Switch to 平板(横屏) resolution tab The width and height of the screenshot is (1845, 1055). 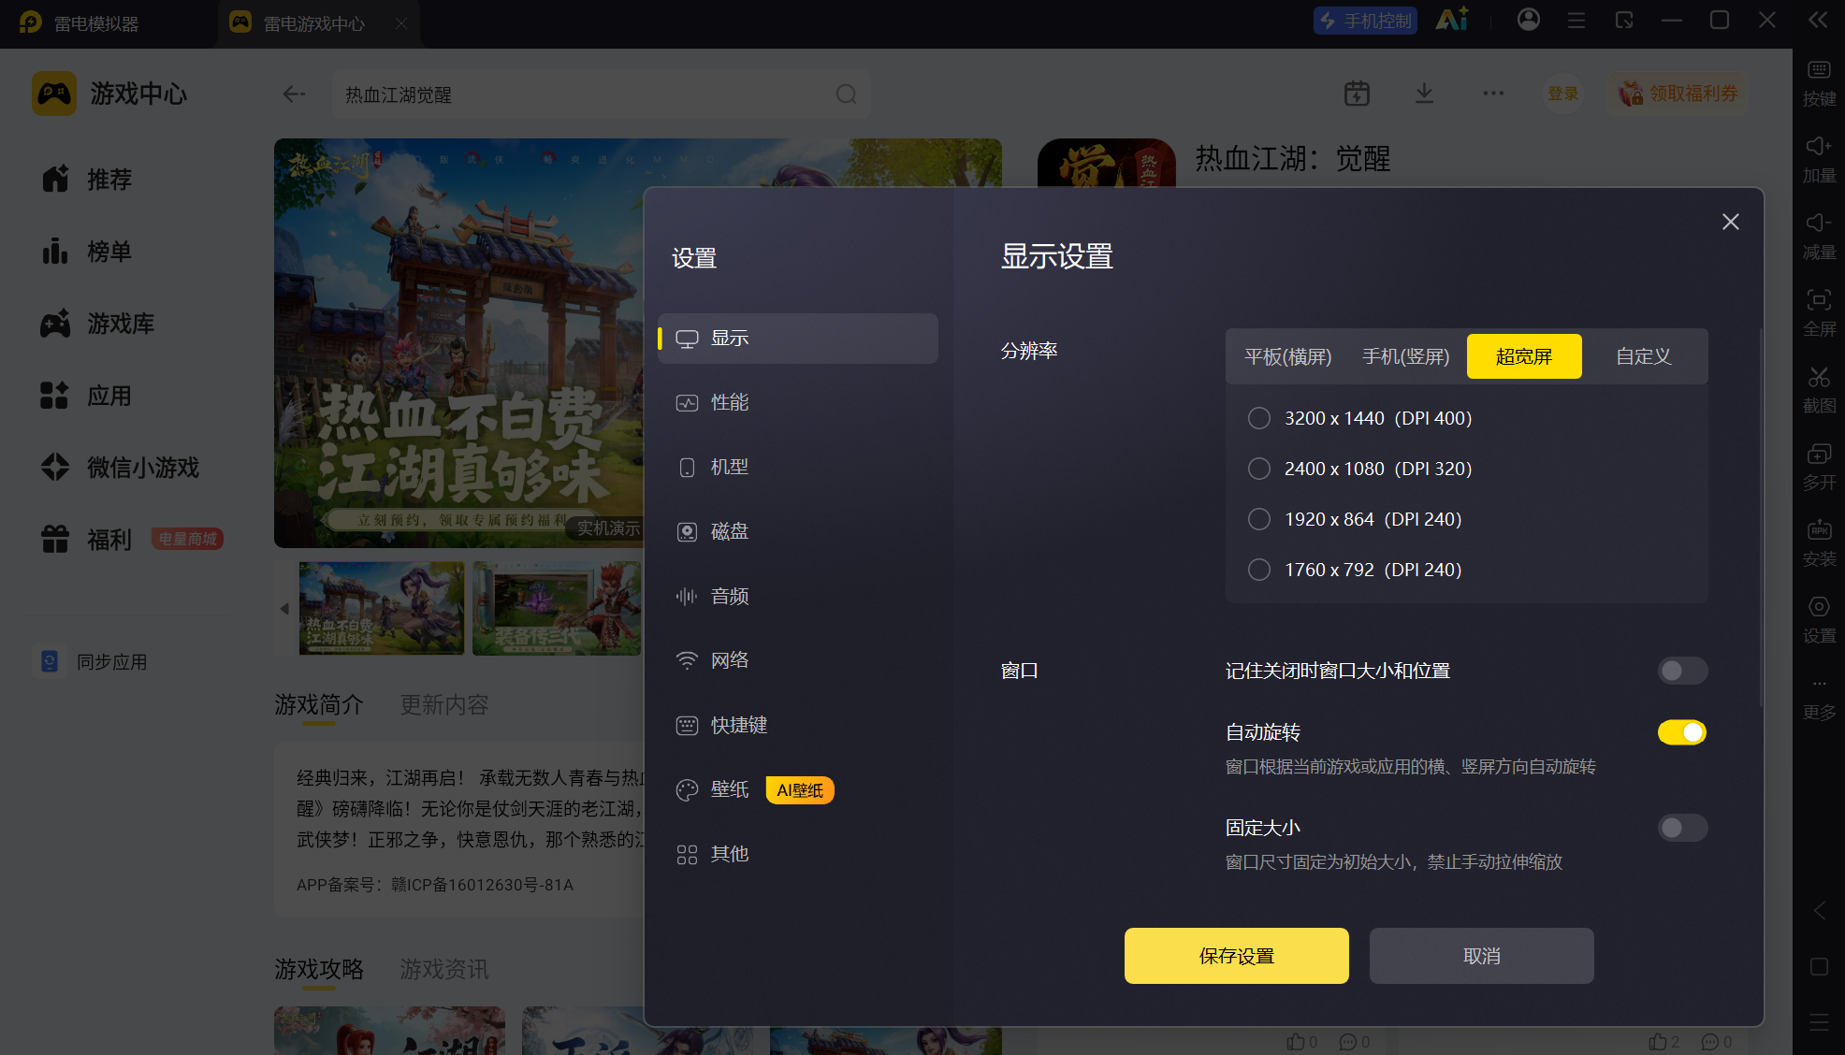pos(1288,356)
